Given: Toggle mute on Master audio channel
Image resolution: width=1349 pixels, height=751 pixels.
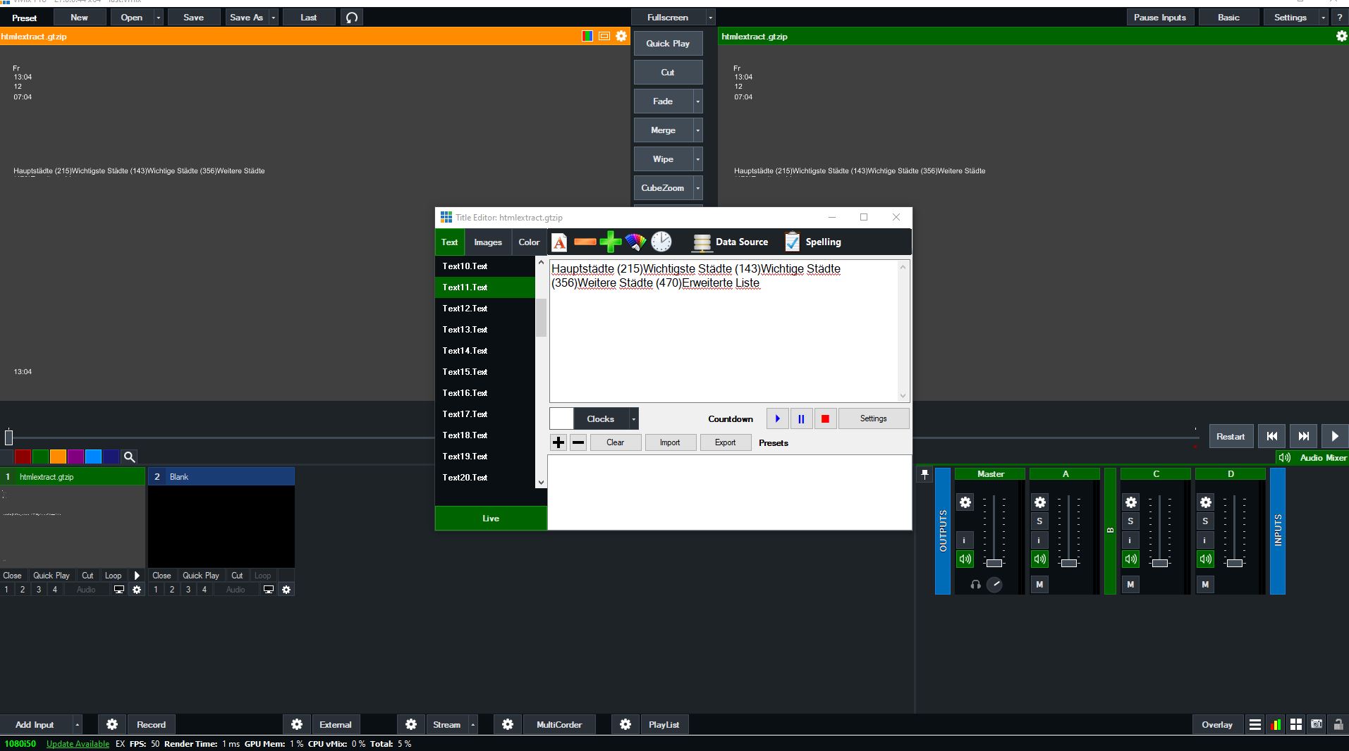Looking at the screenshot, I should click(965, 559).
